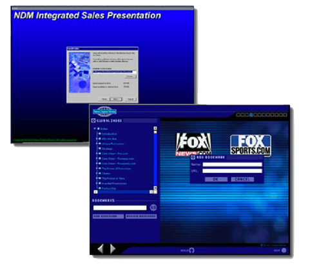Click the Add Bookmark dialog title icon
This screenshot has height=266, width=310.
193,158
